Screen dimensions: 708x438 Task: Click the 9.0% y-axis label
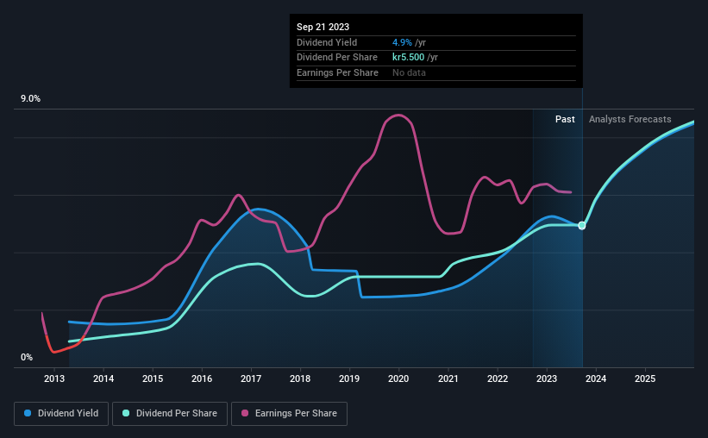click(x=31, y=99)
